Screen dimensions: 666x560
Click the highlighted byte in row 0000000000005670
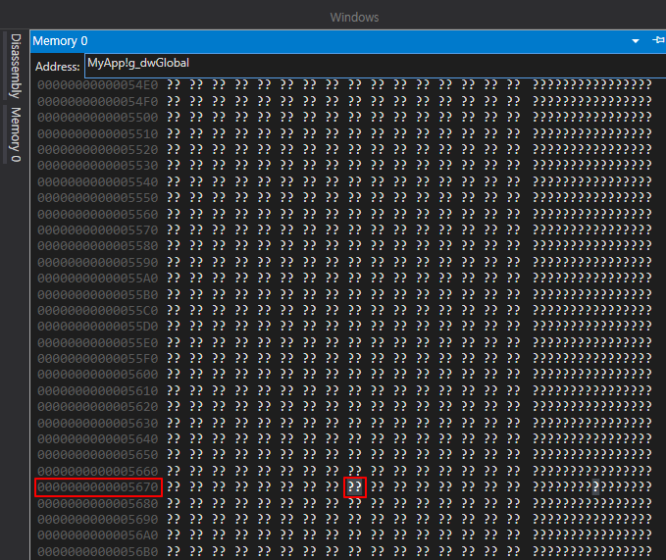pyautogui.click(x=355, y=487)
